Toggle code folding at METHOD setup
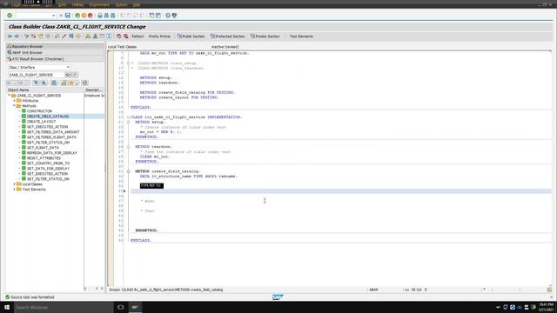This screenshot has height=313, width=557. coord(128,122)
